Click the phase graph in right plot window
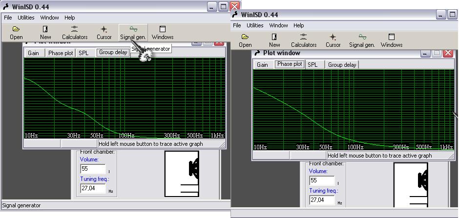 [354, 110]
